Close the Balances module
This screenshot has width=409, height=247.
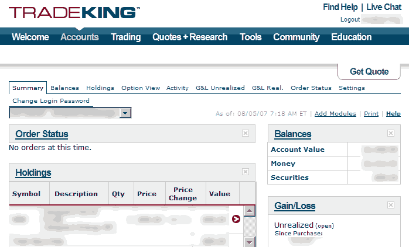coord(390,134)
